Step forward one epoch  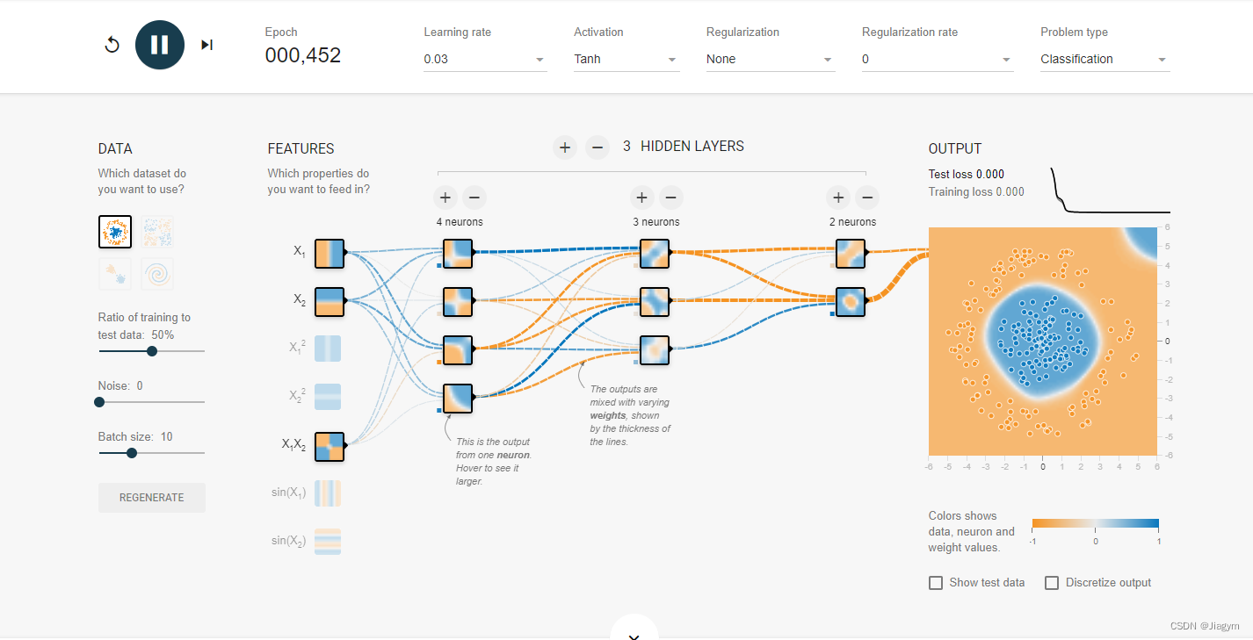click(x=206, y=45)
